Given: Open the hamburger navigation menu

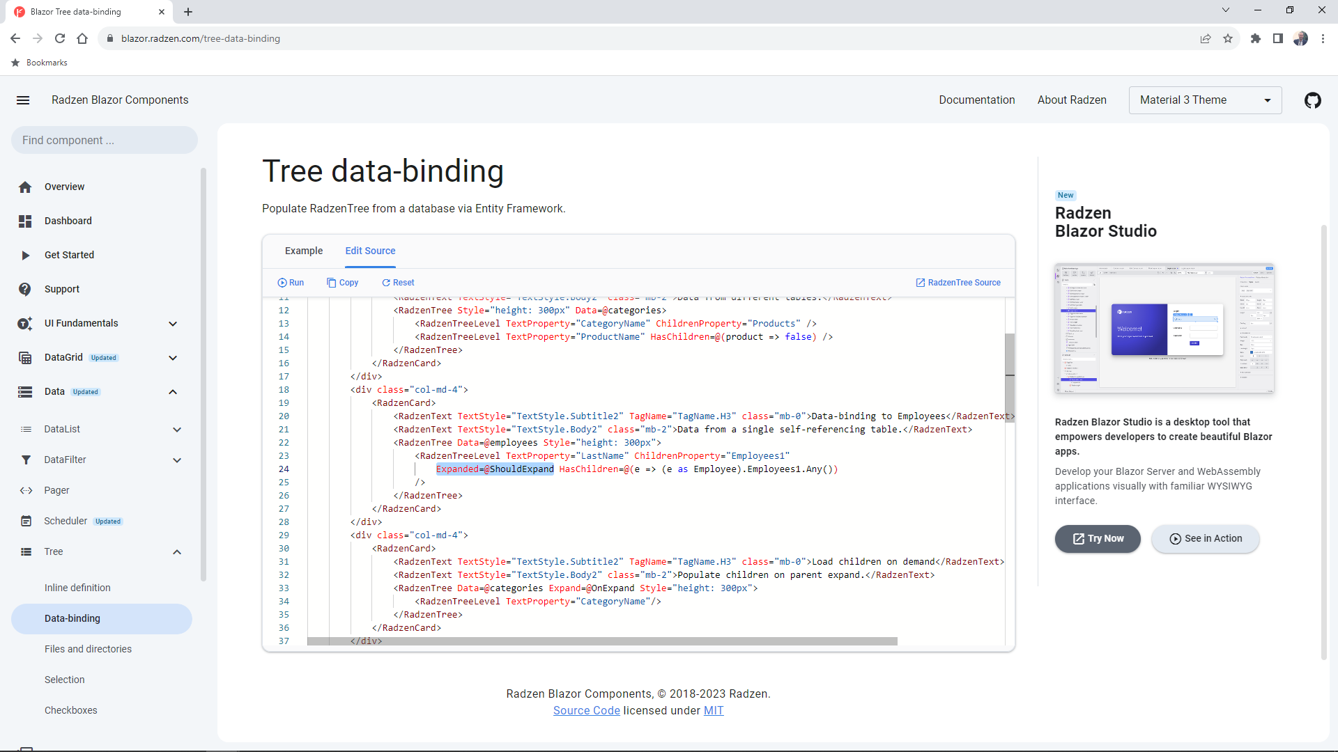Looking at the screenshot, I should pos(23,100).
